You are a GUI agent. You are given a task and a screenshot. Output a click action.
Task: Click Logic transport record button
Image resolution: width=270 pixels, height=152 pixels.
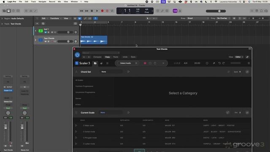(x=102, y=11)
